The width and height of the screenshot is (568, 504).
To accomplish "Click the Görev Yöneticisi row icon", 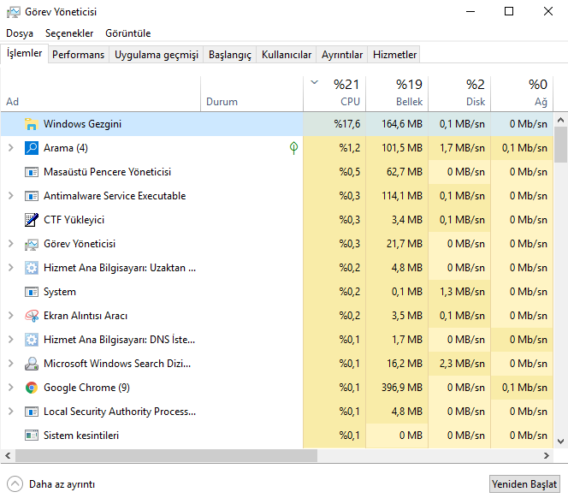I will 32,244.
